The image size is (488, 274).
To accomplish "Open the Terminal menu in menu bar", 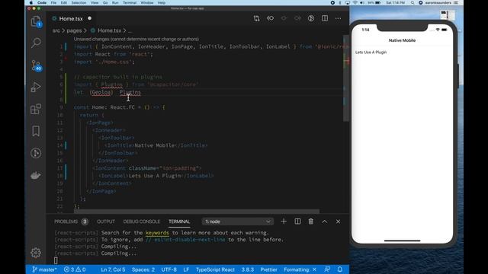I will click(130, 3).
